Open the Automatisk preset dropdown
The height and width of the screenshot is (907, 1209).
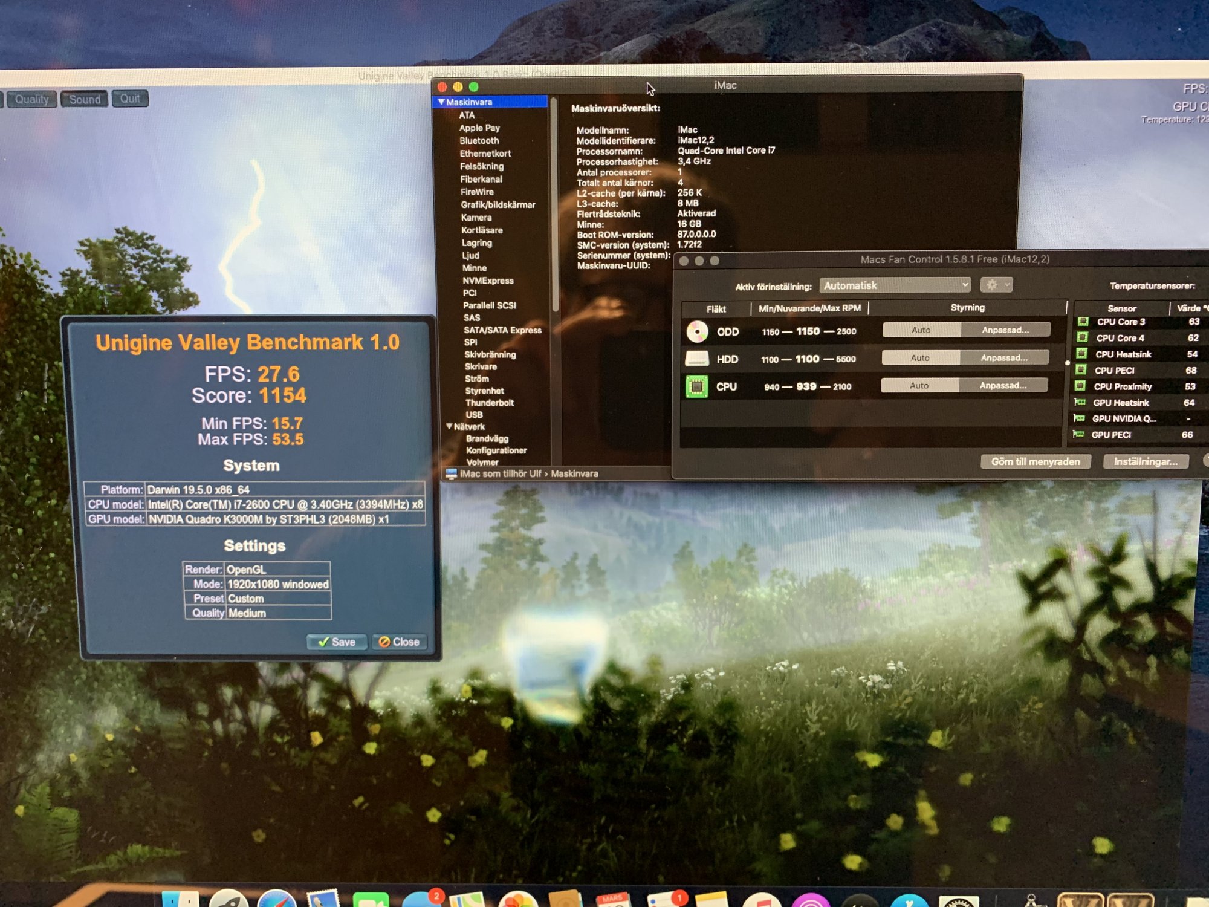(x=895, y=285)
